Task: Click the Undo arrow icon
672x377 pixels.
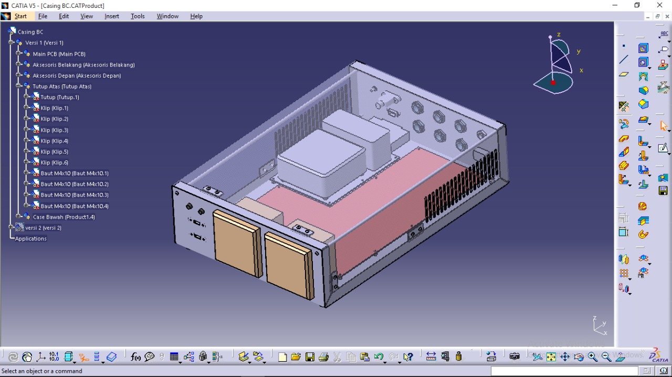Action: tap(378, 357)
